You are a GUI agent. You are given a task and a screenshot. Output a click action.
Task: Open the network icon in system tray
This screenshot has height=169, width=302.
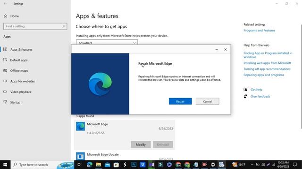tap(274, 165)
